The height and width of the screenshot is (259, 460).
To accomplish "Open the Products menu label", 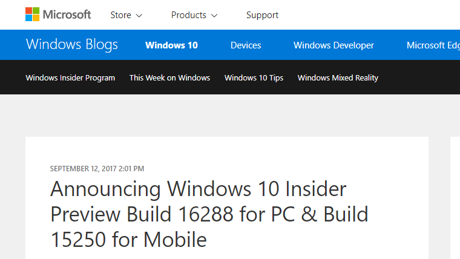I will [188, 15].
